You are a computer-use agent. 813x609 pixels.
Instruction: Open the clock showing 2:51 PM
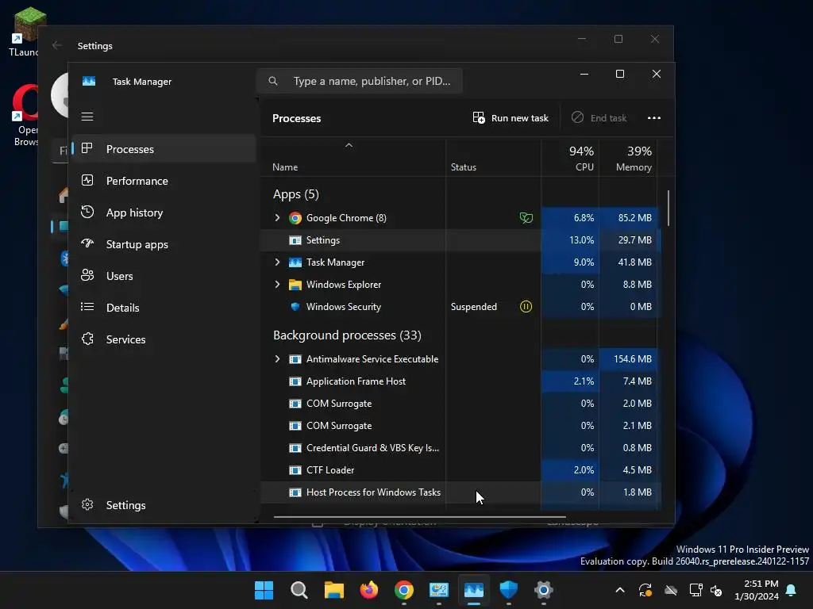757,590
